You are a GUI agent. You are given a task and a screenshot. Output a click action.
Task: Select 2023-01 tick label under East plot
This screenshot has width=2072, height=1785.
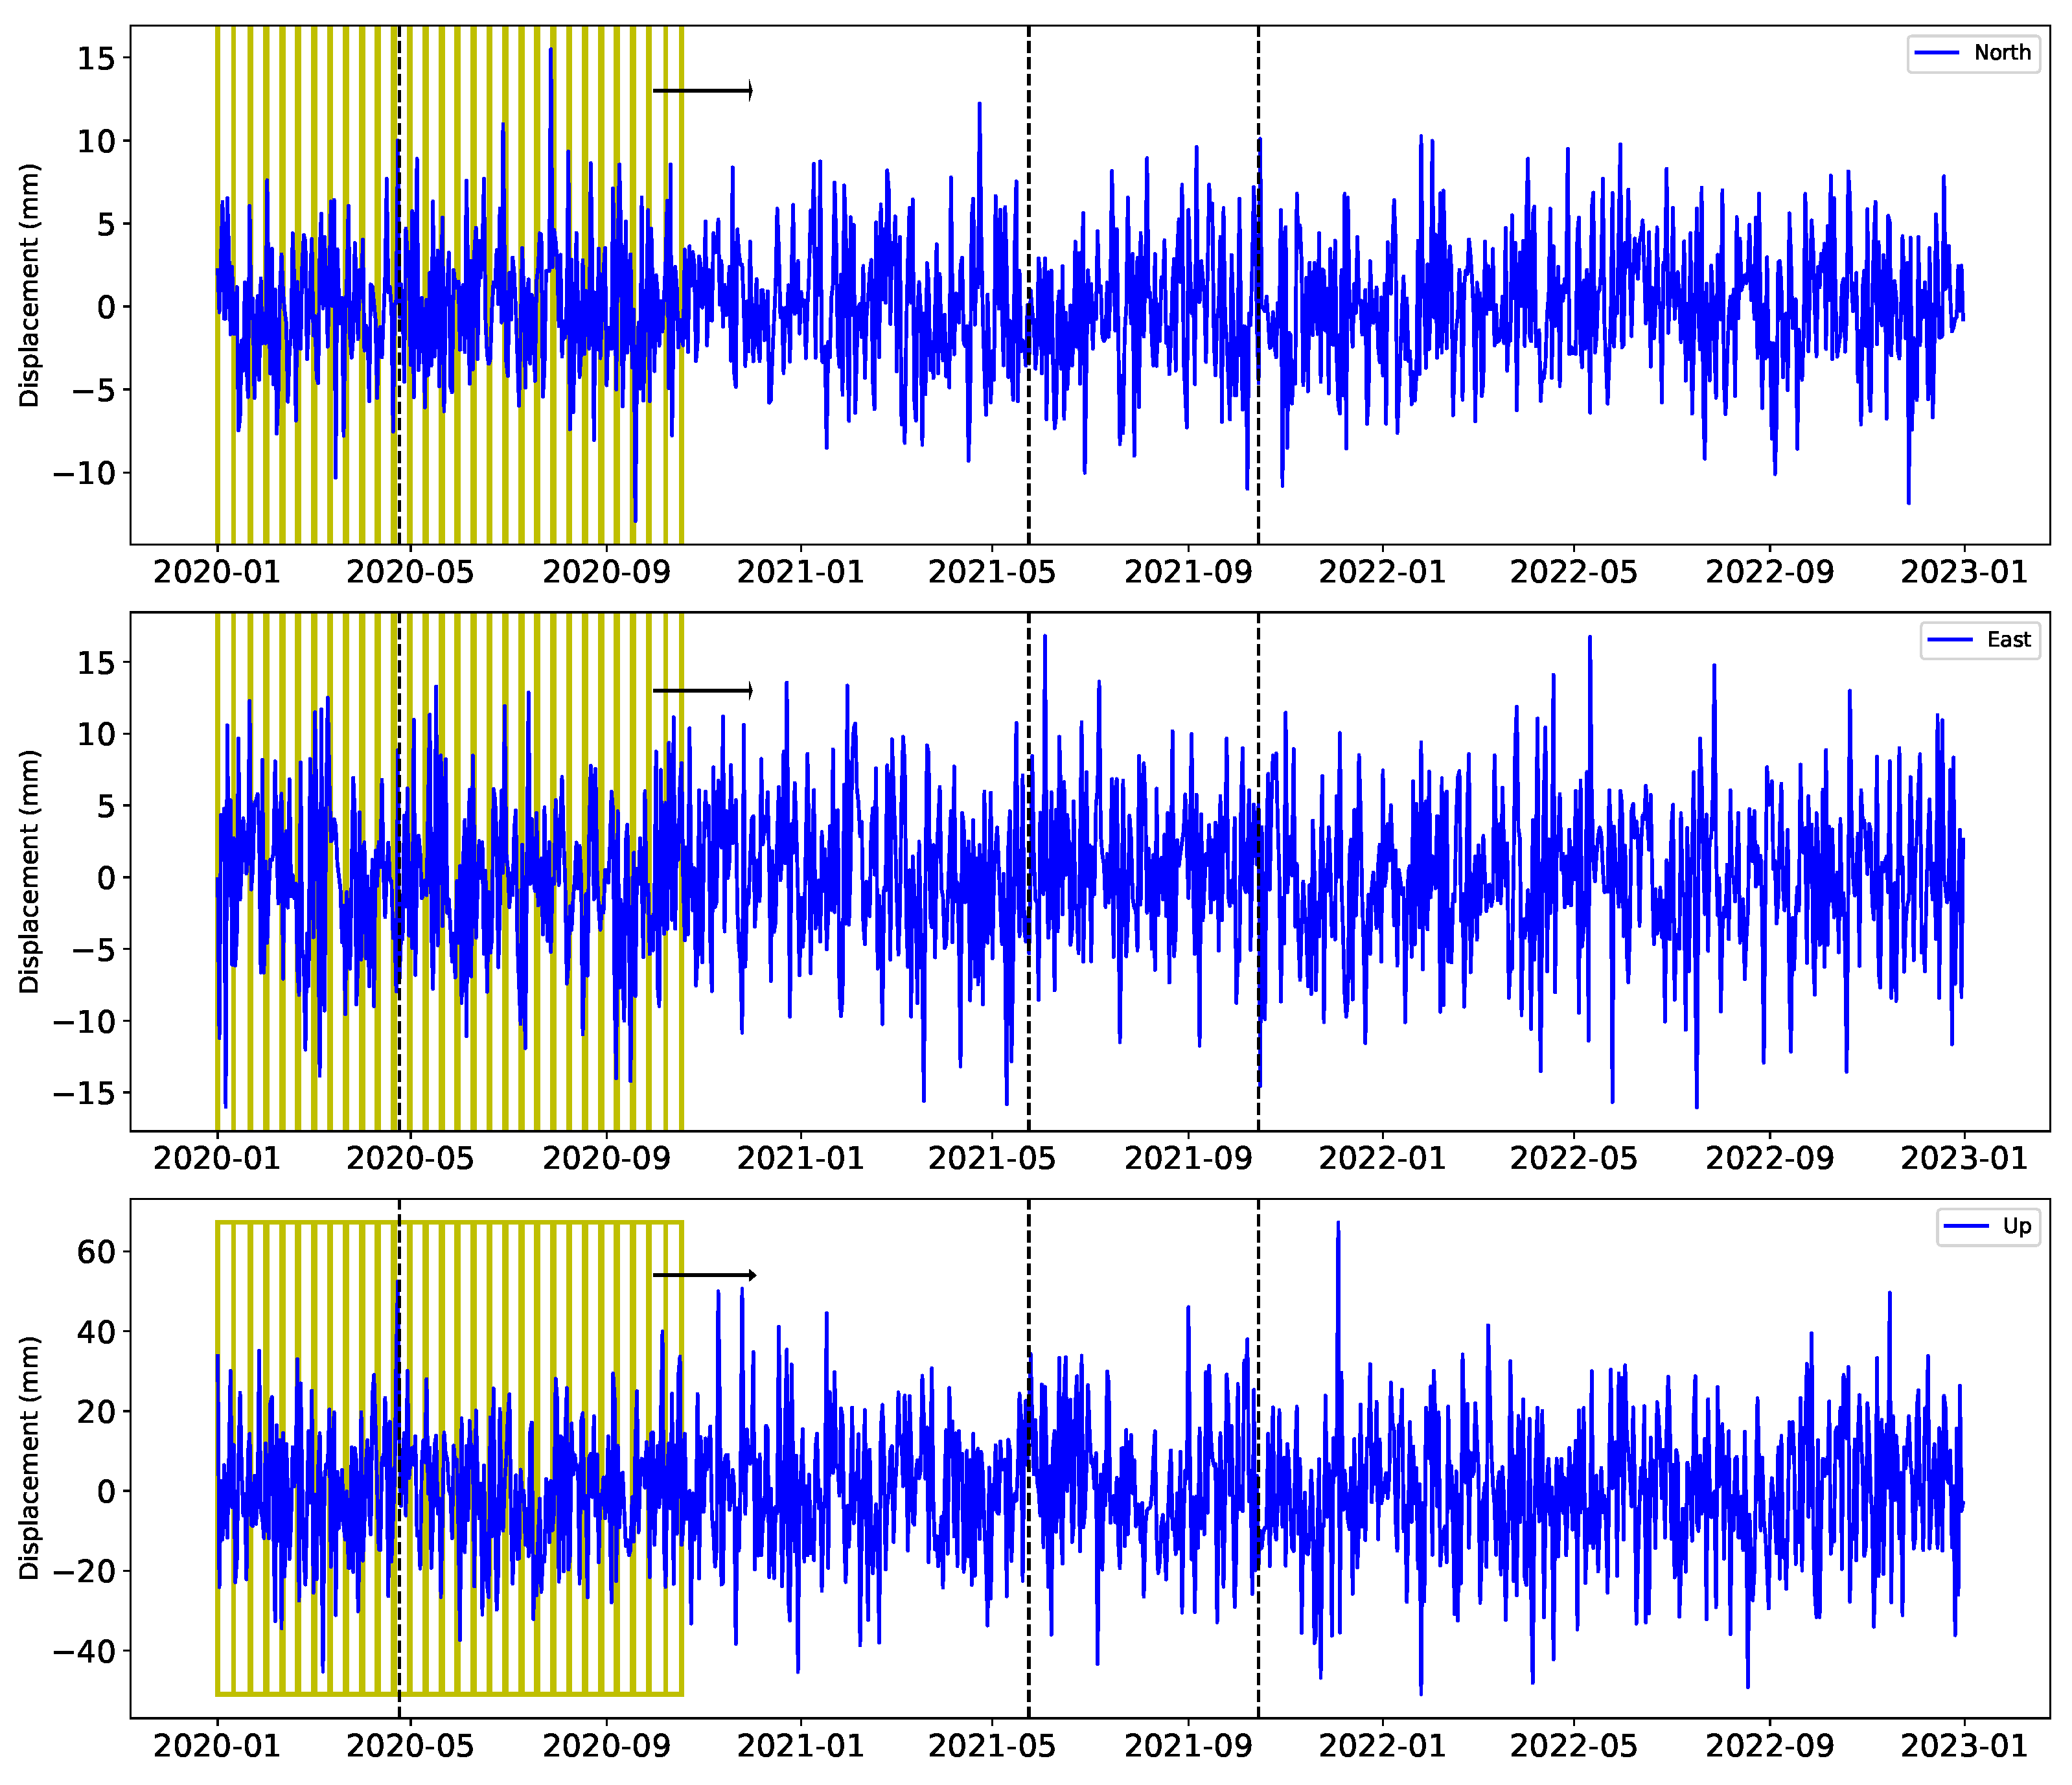pyautogui.click(x=1964, y=1158)
